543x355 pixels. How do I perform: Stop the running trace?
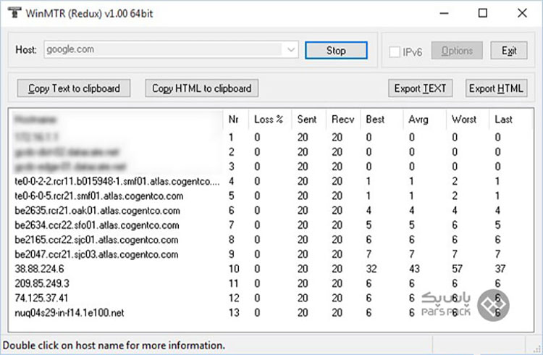pyautogui.click(x=336, y=51)
